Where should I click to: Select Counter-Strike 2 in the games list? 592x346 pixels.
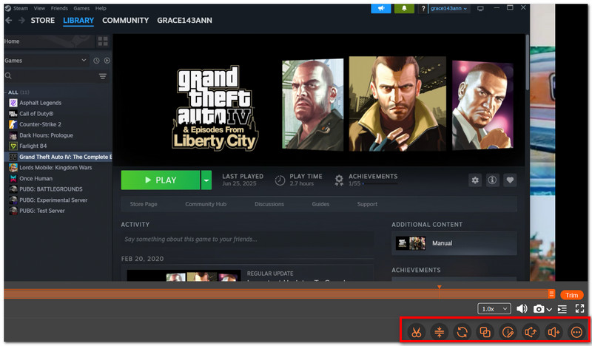(x=40, y=124)
